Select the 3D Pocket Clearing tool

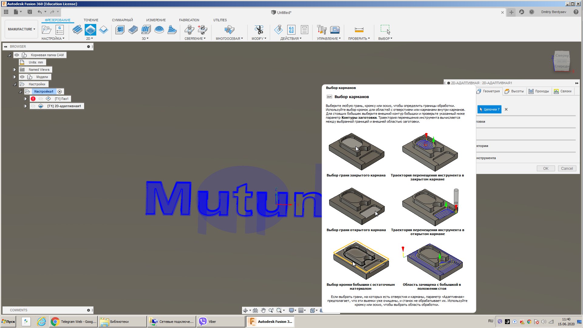point(133,30)
